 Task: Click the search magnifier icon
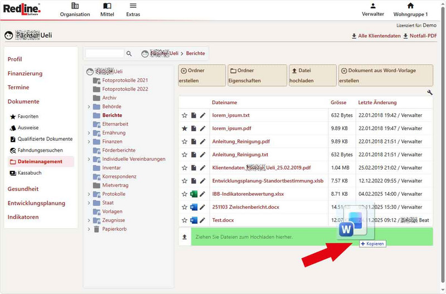tap(129, 54)
